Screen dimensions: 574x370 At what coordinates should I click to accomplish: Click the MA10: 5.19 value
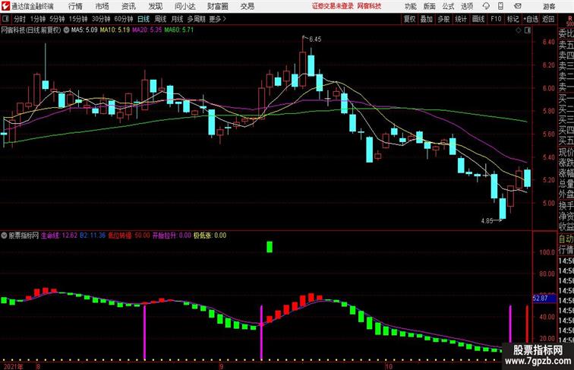click(x=115, y=30)
